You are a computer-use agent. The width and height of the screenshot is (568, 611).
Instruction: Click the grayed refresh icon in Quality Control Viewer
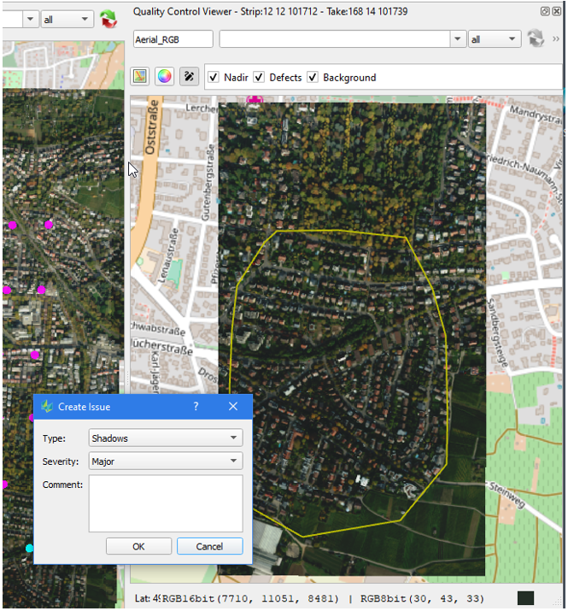point(536,39)
